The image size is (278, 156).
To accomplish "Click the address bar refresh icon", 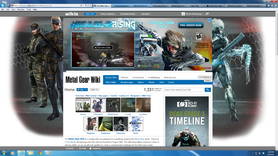I will tap(88, 6).
